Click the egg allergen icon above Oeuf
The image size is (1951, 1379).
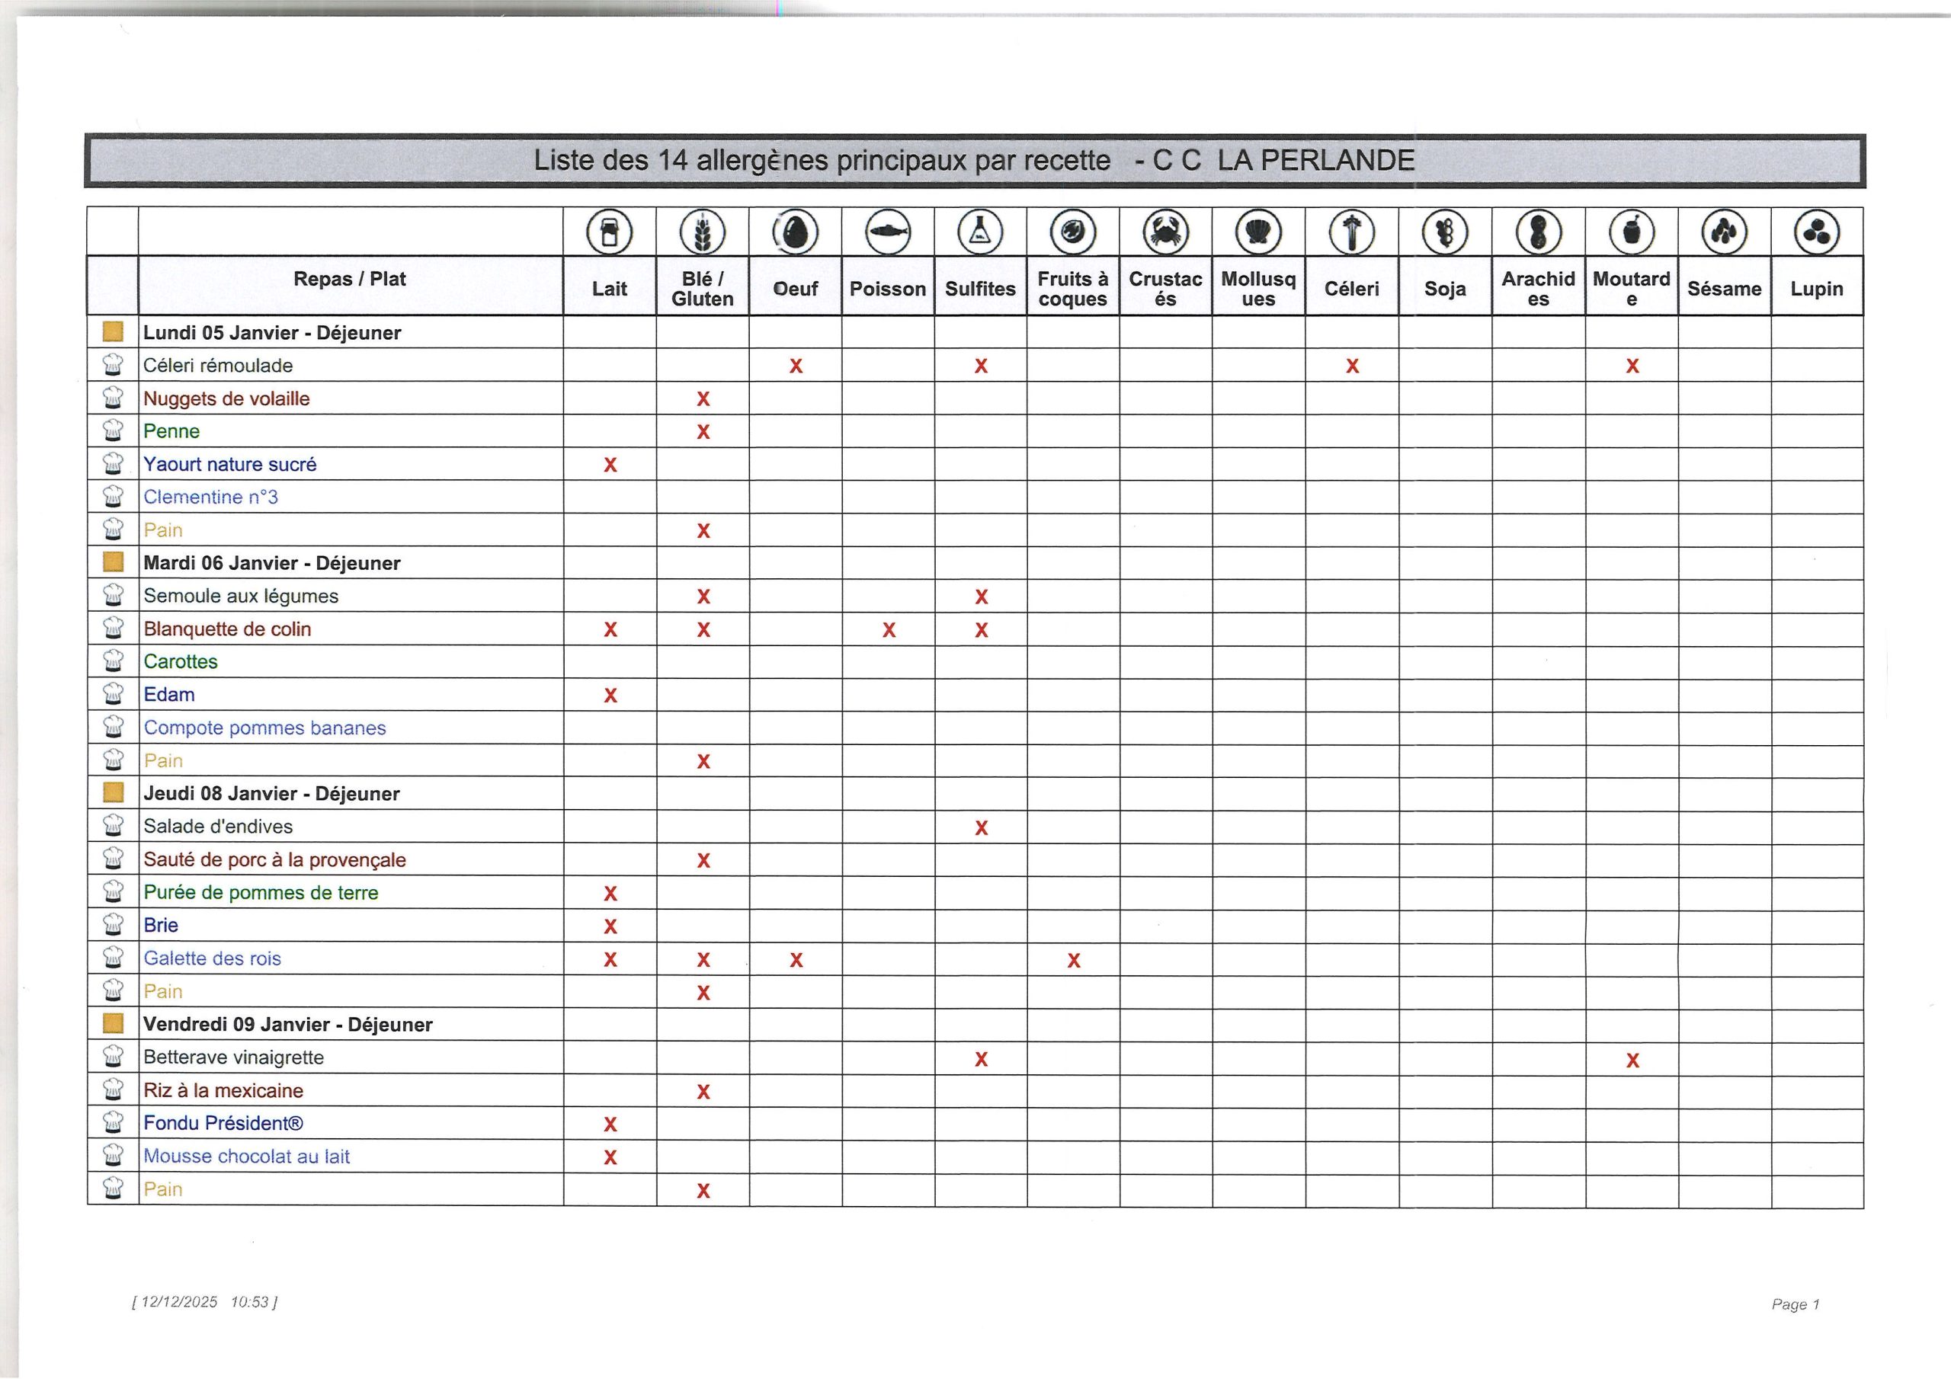tap(796, 232)
